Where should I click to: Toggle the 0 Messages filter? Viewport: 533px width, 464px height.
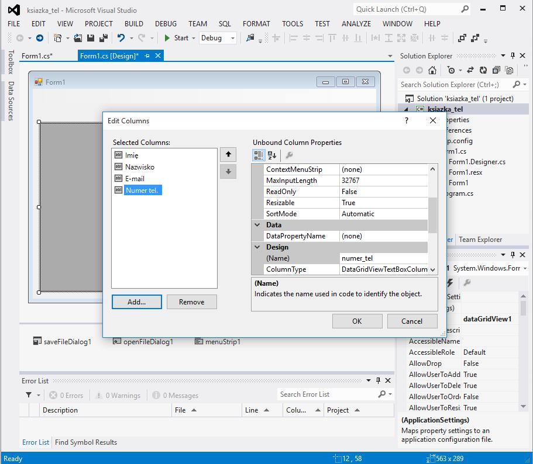(x=176, y=396)
